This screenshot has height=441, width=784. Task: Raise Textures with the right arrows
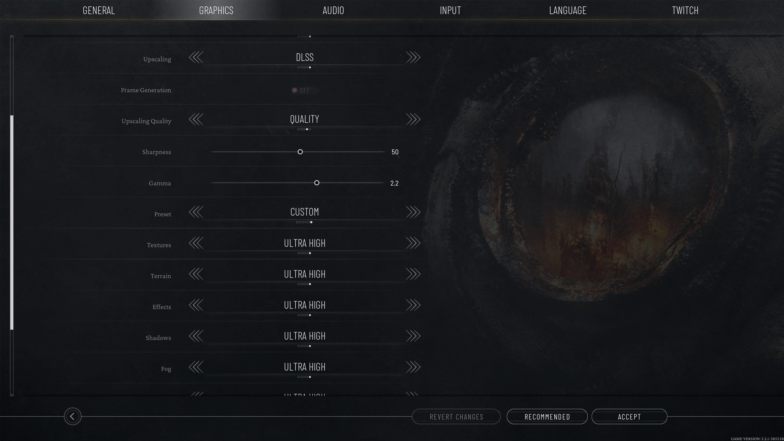(x=413, y=243)
